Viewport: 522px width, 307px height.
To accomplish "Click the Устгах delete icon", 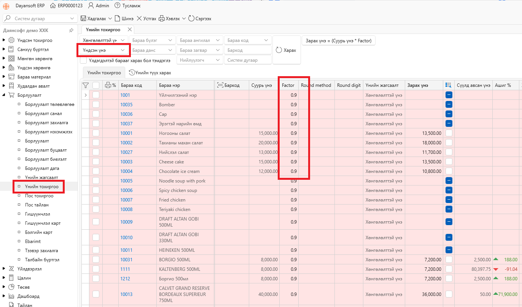I will click(x=139, y=18).
